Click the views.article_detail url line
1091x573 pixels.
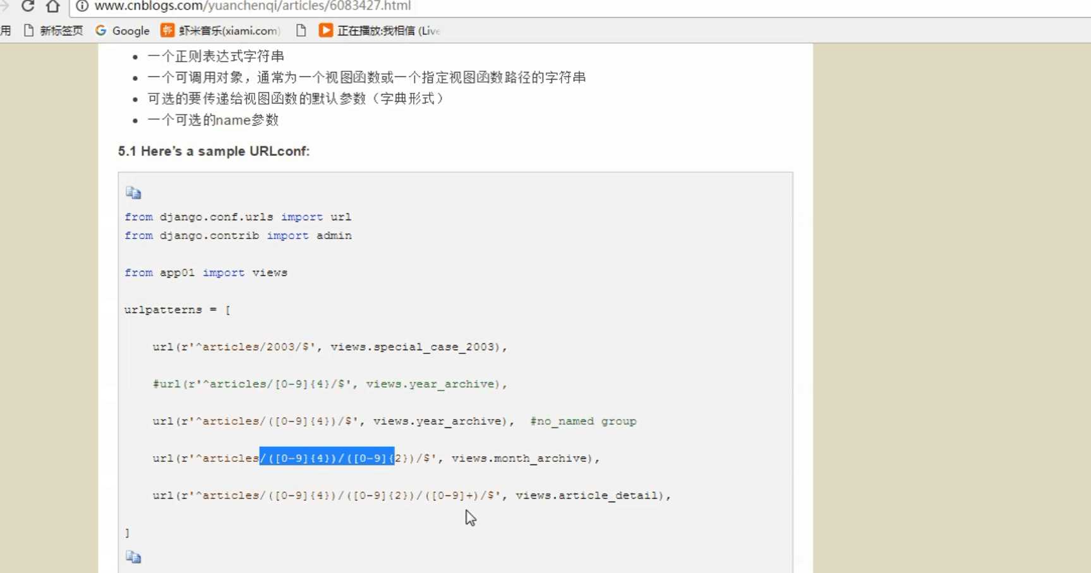[411, 496]
